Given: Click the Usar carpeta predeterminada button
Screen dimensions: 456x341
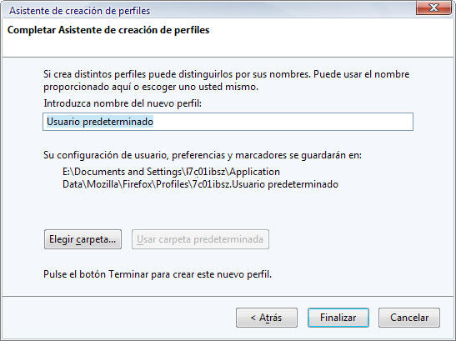Looking at the screenshot, I should point(200,239).
